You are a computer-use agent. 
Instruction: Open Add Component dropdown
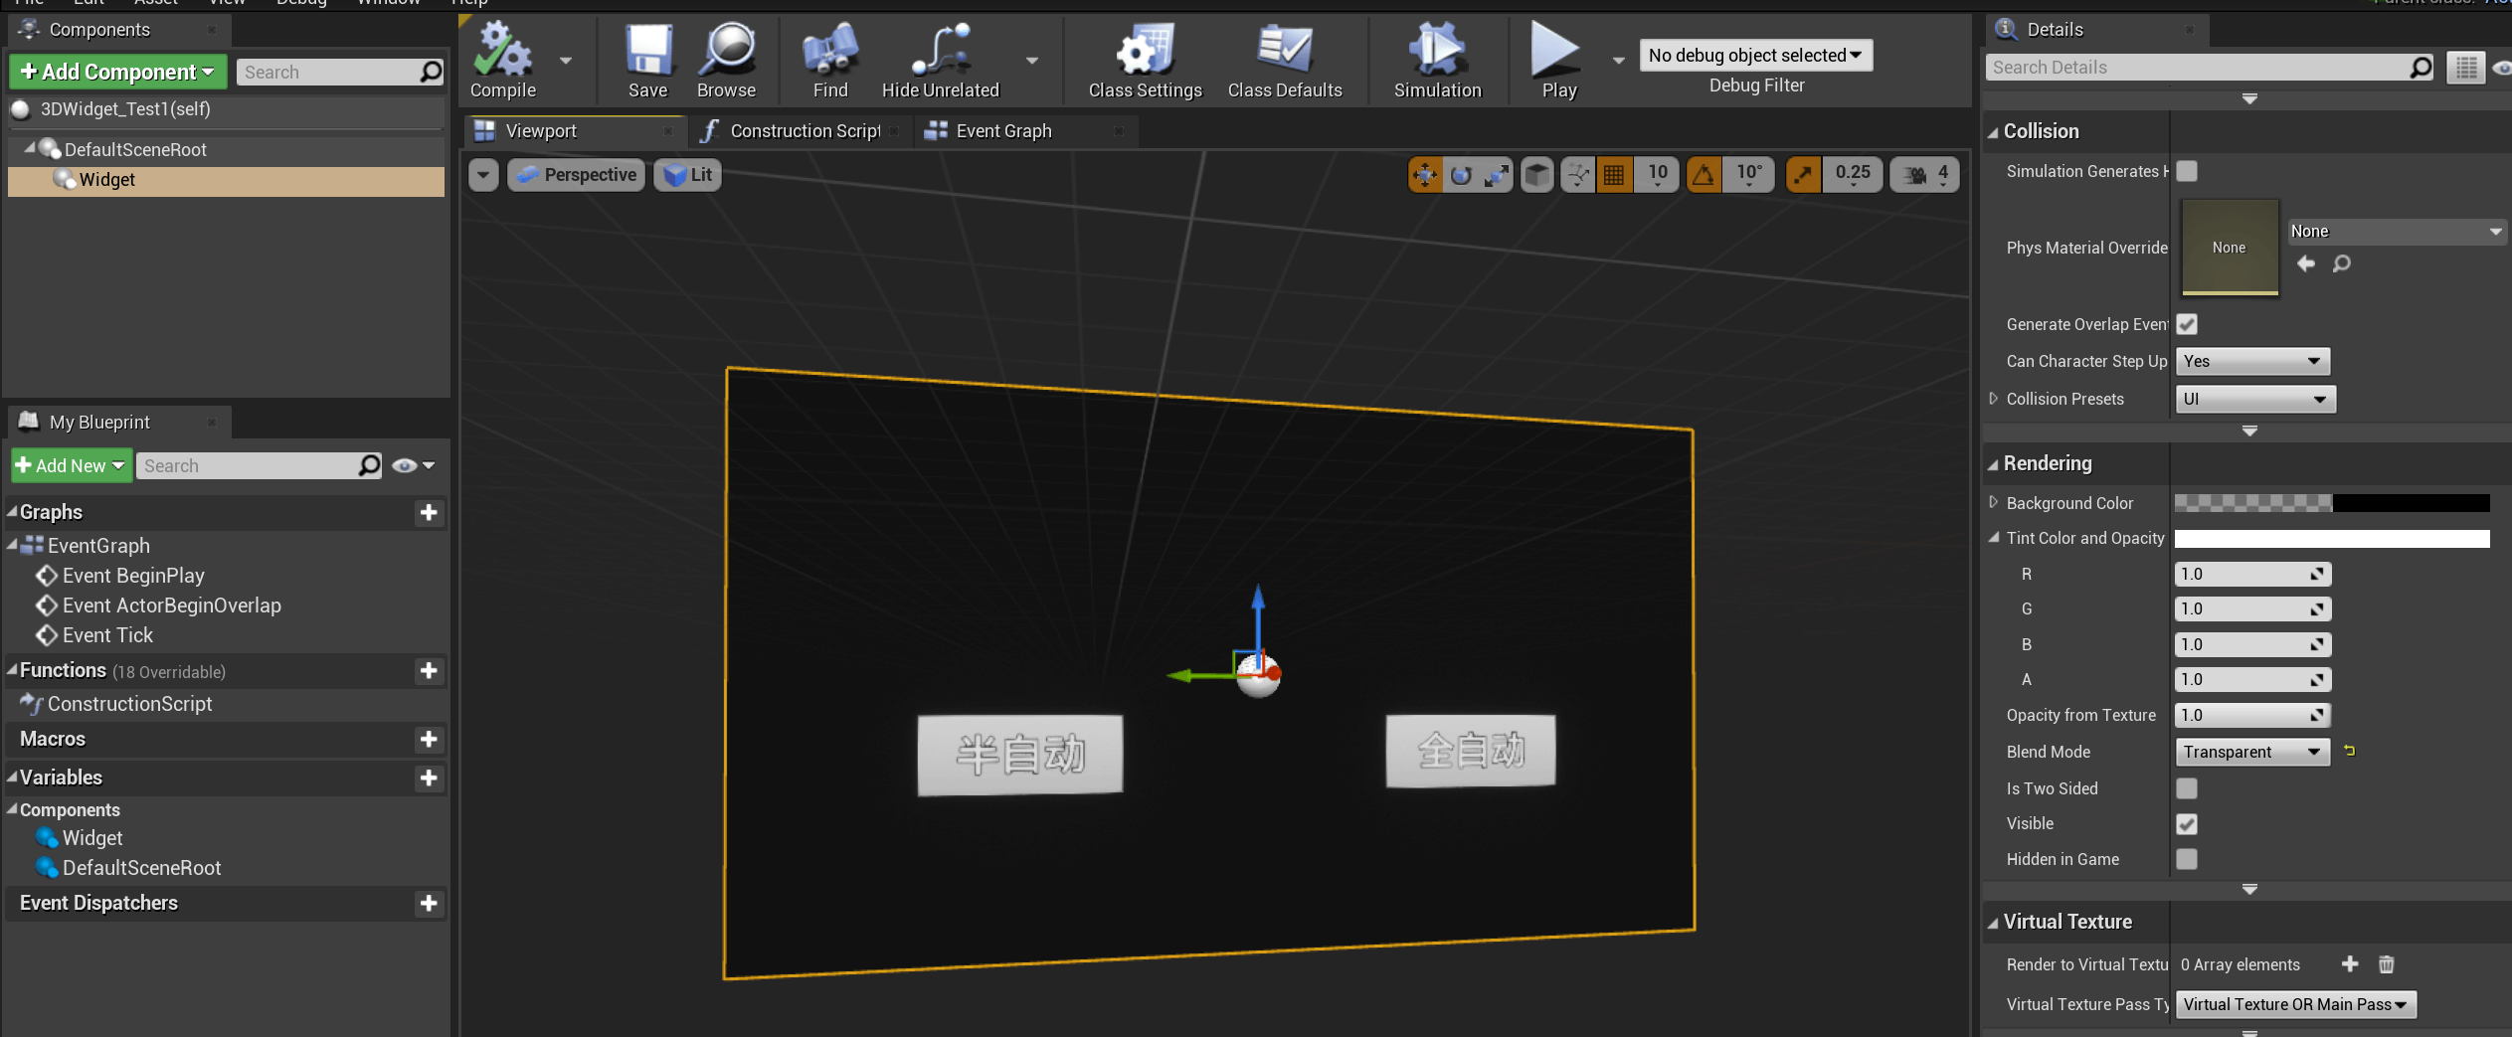click(118, 72)
